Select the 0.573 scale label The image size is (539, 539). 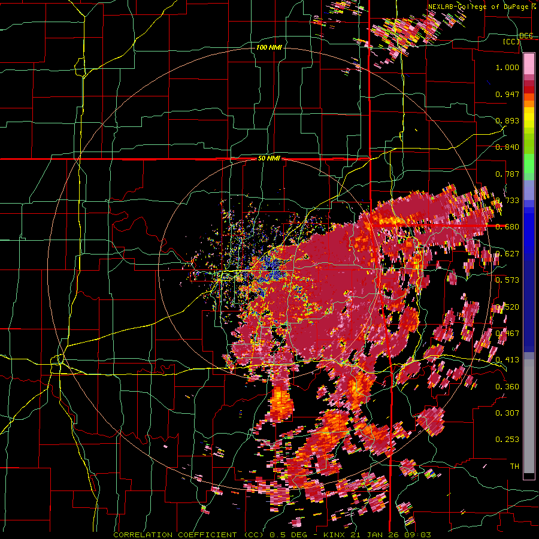[507, 280]
